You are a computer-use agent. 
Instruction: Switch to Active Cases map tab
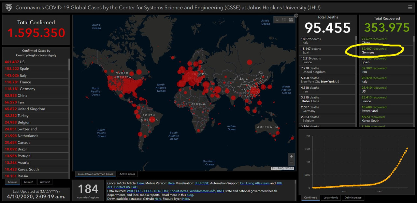pyautogui.click(x=127, y=174)
